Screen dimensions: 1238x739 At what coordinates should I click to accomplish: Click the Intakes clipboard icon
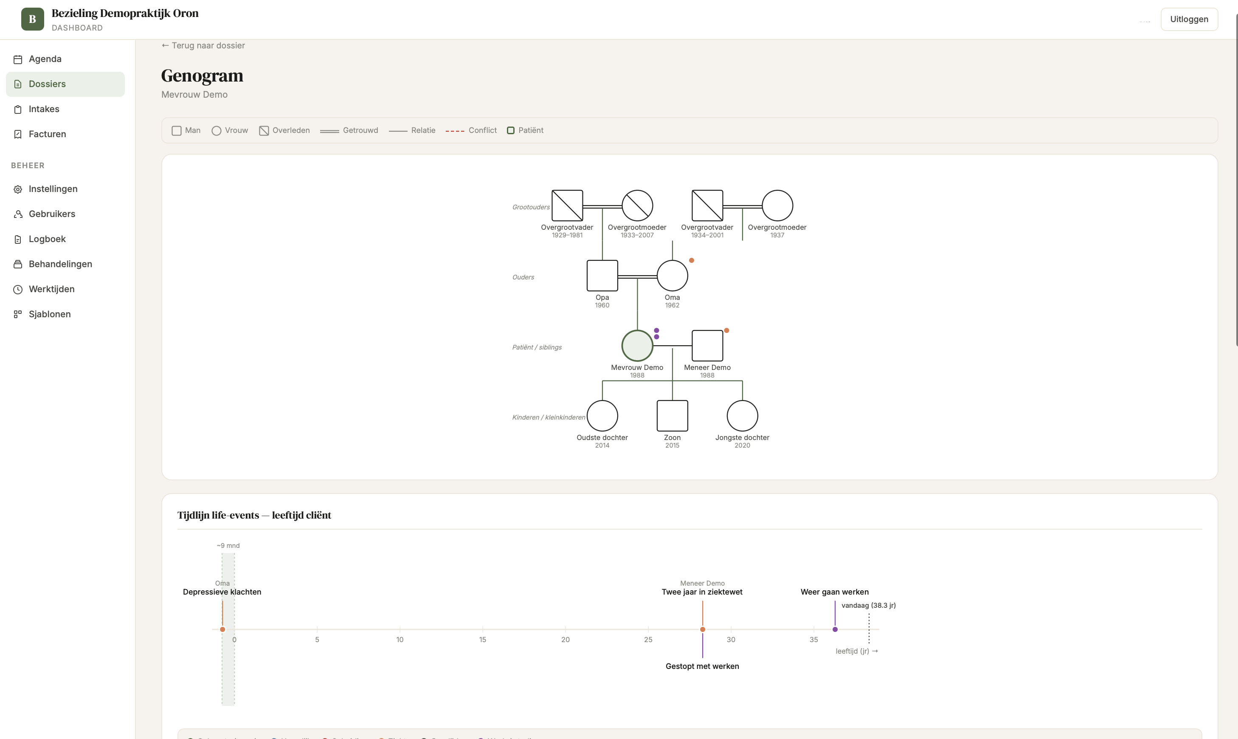pyautogui.click(x=18, y=110)
